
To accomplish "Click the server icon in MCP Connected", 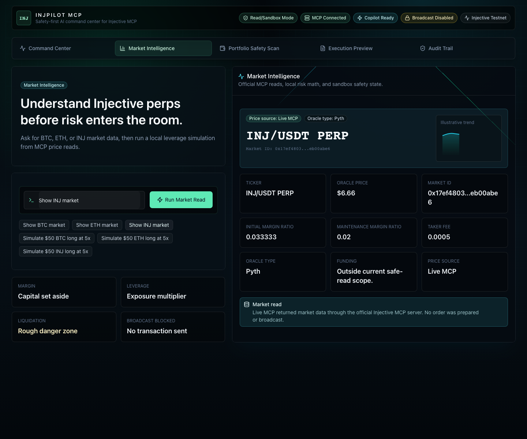I will [x=307, y=18].
